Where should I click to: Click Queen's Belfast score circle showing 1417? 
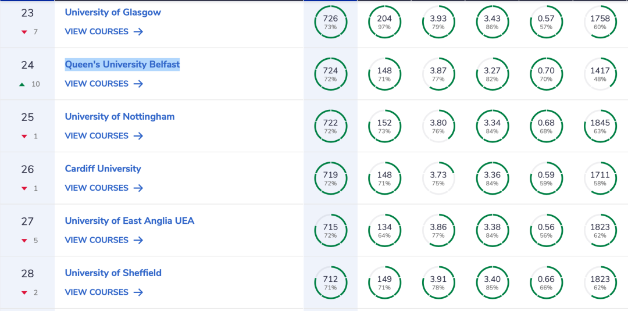[600, 74]
